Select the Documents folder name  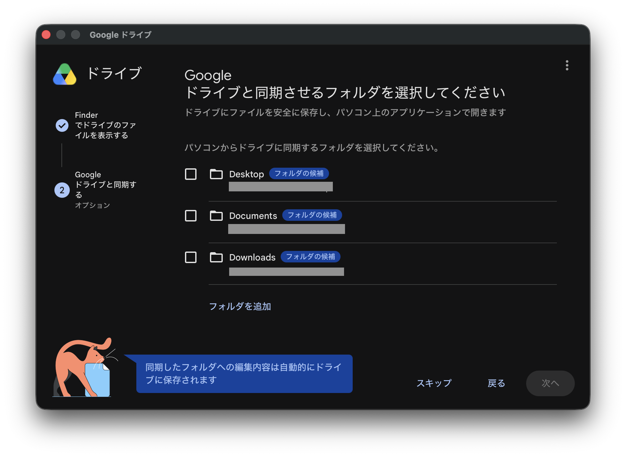click(253, 216)
